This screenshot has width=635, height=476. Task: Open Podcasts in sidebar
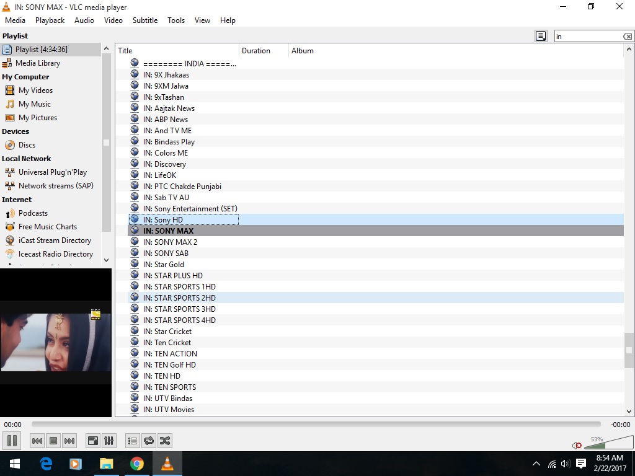click(x=51, y=213)
